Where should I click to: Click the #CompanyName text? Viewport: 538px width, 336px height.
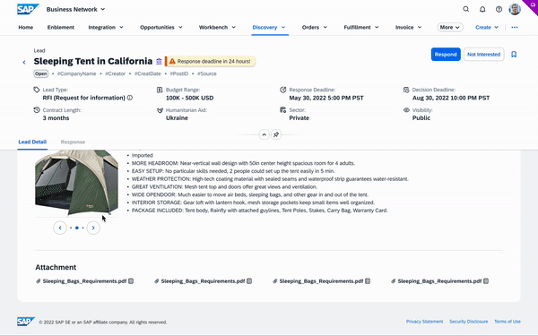(x=76, y=73)
